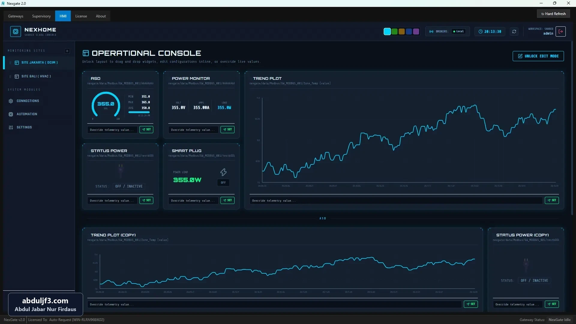Click the plug icon in Status Power widget
Viewport: 576px width, 324px height.
[x=121, y=170]
